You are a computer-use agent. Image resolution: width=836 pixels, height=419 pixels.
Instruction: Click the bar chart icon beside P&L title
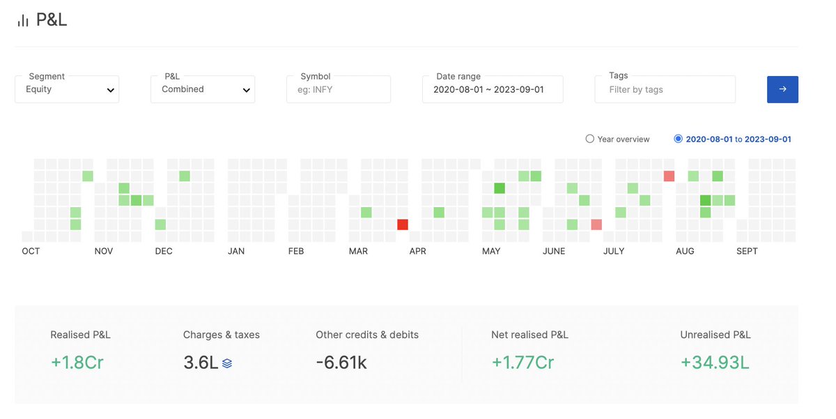pyautogui.click(x=23, y=20)
